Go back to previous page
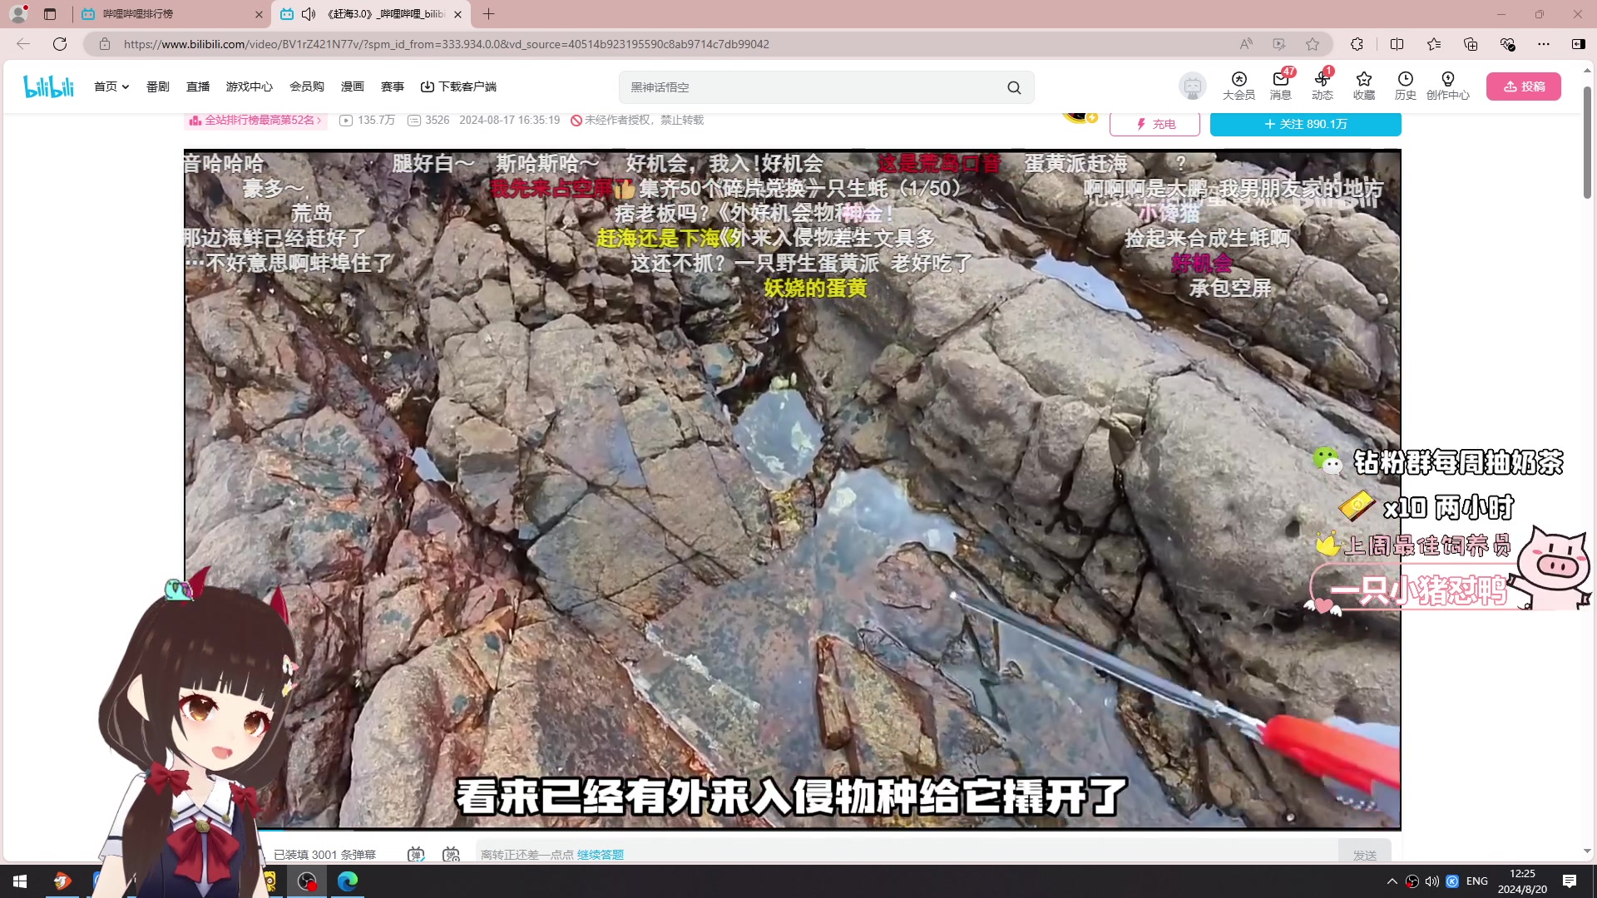The width and height of the screenshot is (1597, 898). coord(23,44)
